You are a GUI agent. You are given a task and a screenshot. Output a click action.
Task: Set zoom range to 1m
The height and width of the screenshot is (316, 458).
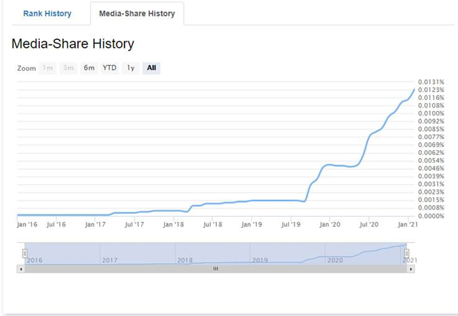pos(48,68)
